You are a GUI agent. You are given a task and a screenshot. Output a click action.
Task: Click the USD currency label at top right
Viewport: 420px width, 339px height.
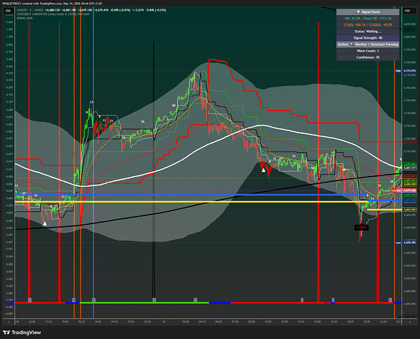[x=408, y=11]
